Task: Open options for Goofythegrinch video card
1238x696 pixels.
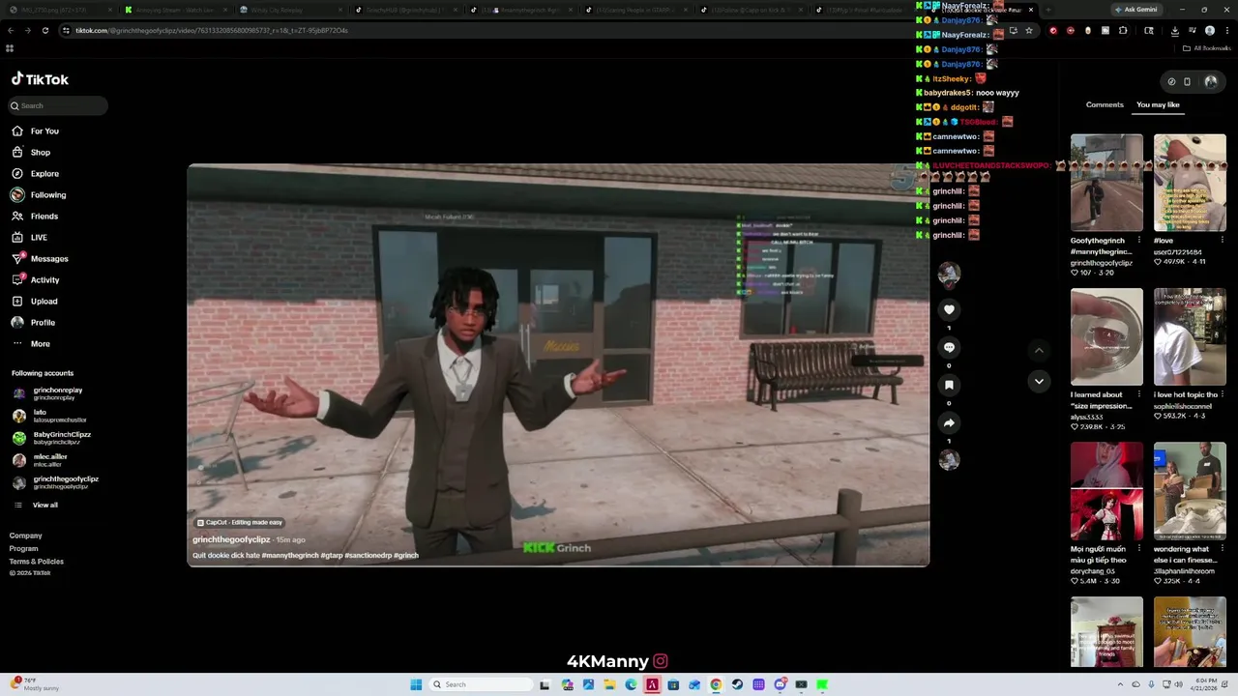Action: [x=1139, y=240]
